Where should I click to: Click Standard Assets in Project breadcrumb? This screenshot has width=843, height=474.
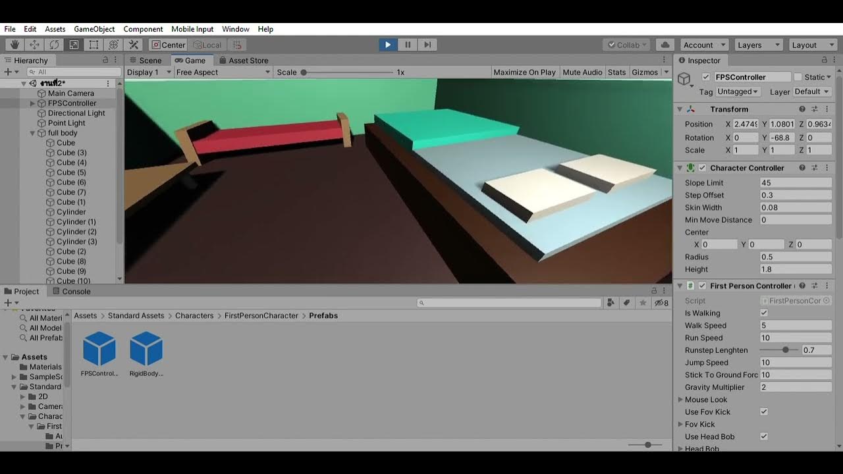pos(136,315)
